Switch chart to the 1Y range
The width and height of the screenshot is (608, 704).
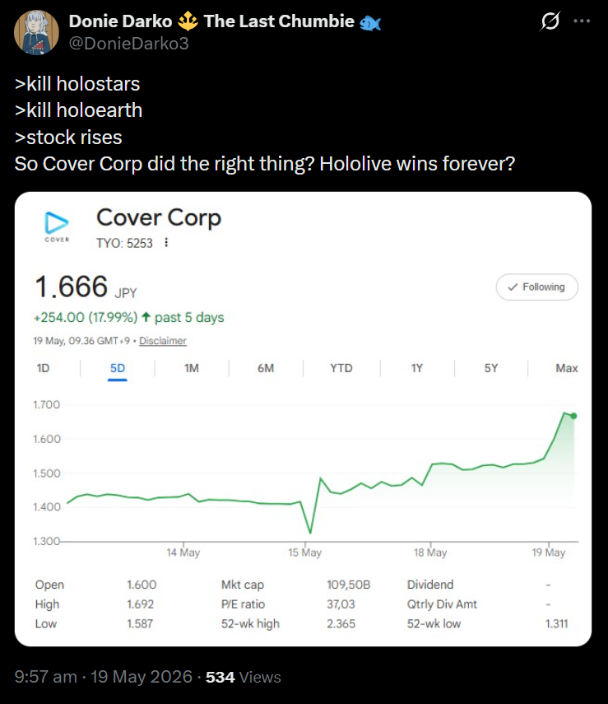tap(417, 368)
